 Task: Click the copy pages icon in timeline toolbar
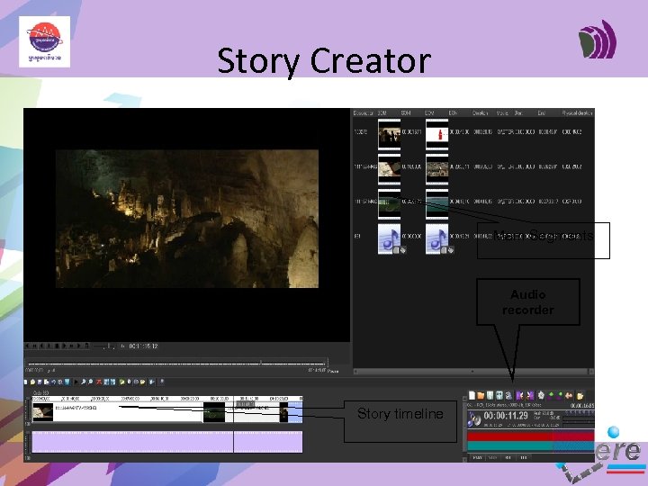coord(46,382)
